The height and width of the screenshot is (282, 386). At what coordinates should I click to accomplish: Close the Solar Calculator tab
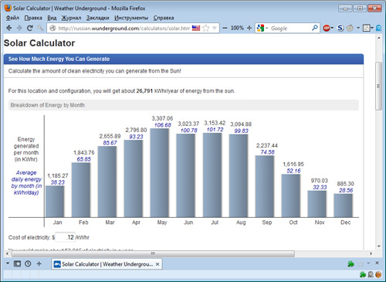point(157,264)
